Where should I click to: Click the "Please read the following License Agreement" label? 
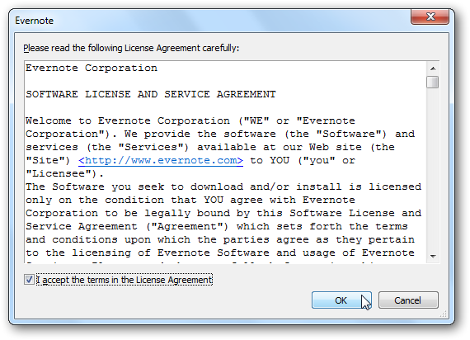[131, 48]
